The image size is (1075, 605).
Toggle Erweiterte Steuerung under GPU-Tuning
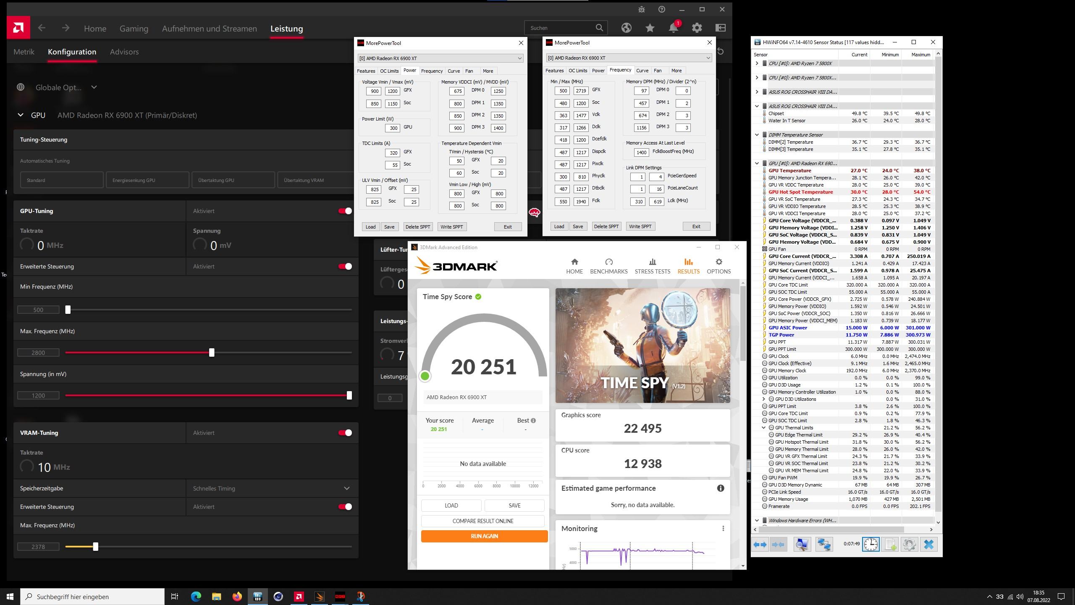(345, 266)
